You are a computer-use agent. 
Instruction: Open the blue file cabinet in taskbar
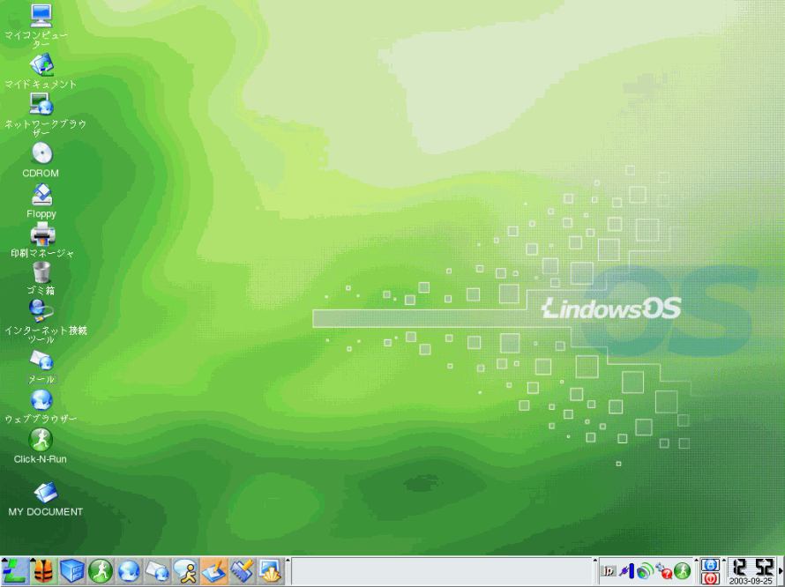click(x=72, y=571)
